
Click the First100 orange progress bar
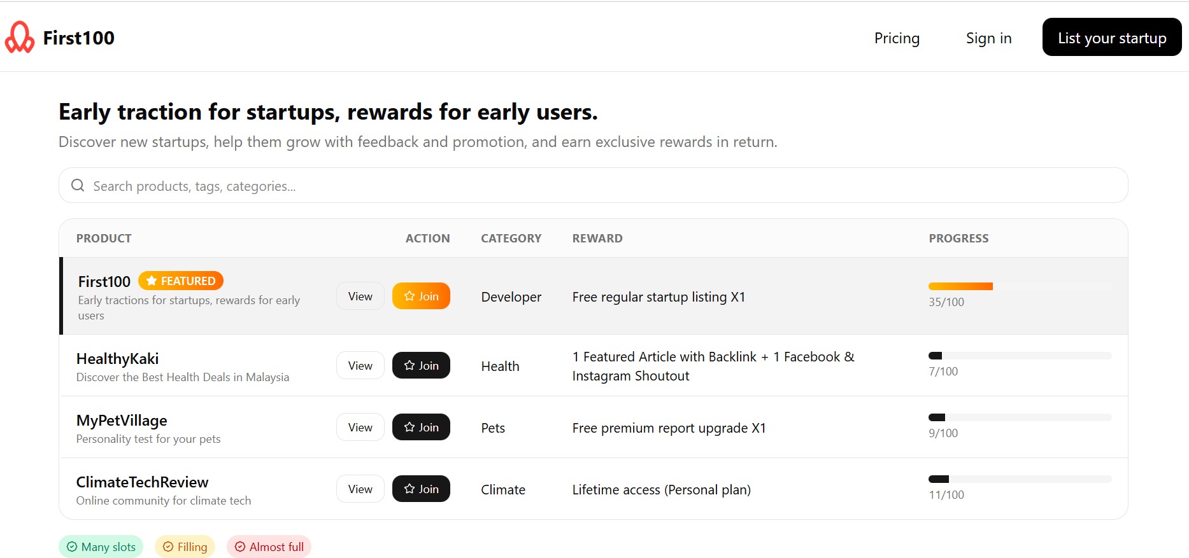pos(960,286)
